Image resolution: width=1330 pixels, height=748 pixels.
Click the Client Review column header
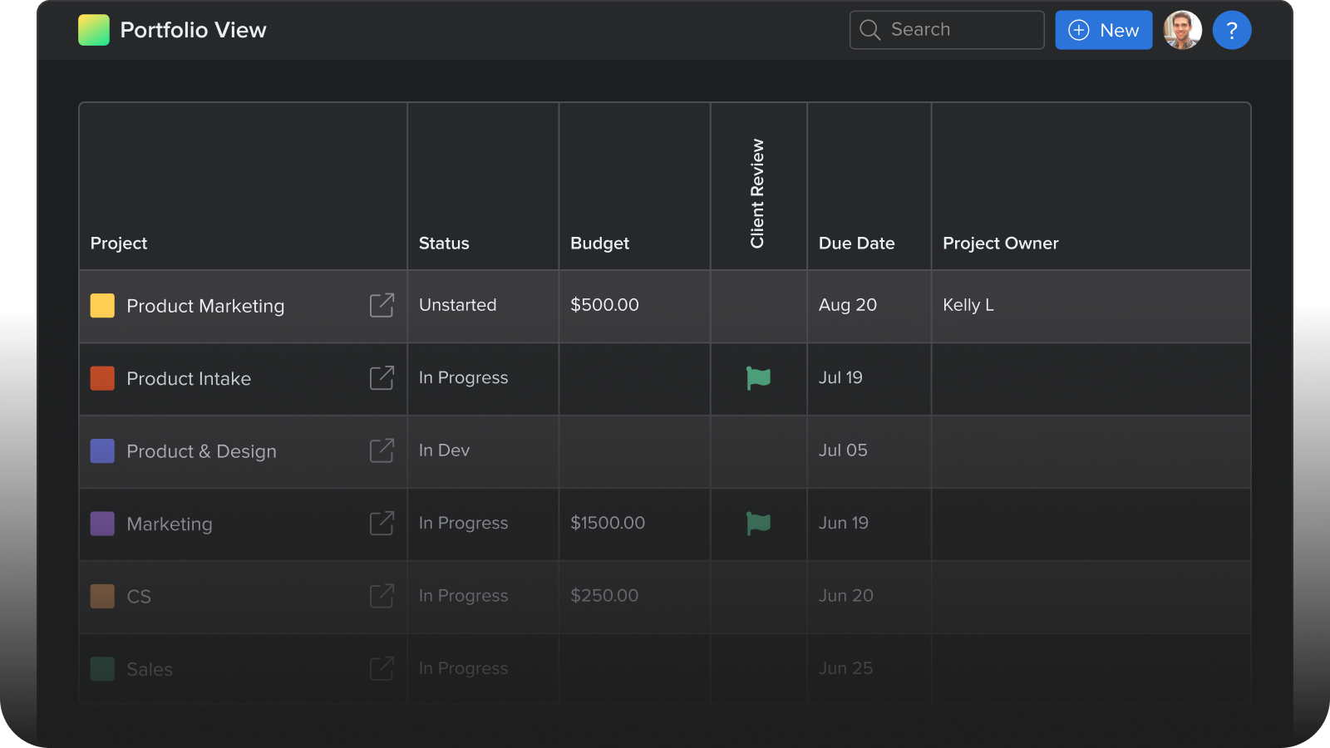[x=757, y=194]
